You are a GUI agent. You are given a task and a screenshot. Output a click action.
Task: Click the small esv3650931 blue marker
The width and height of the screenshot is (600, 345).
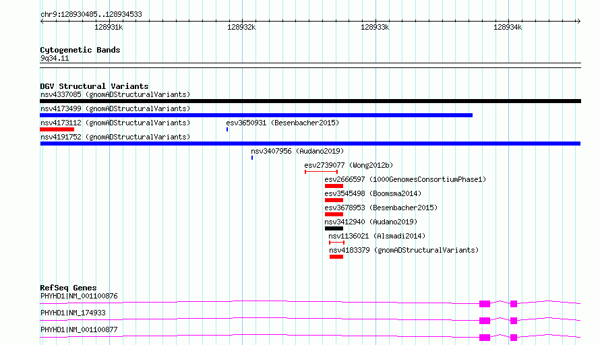click(x=227, y=129)
